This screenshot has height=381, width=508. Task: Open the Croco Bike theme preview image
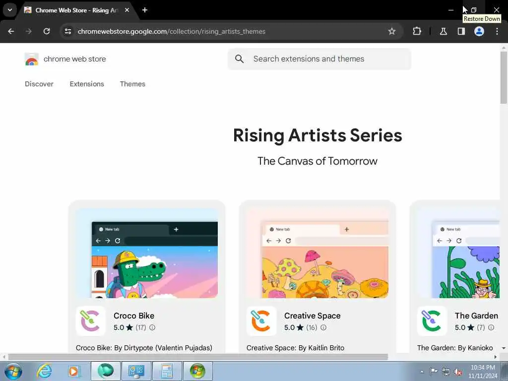pyautogui.click(x=147, y=254)
